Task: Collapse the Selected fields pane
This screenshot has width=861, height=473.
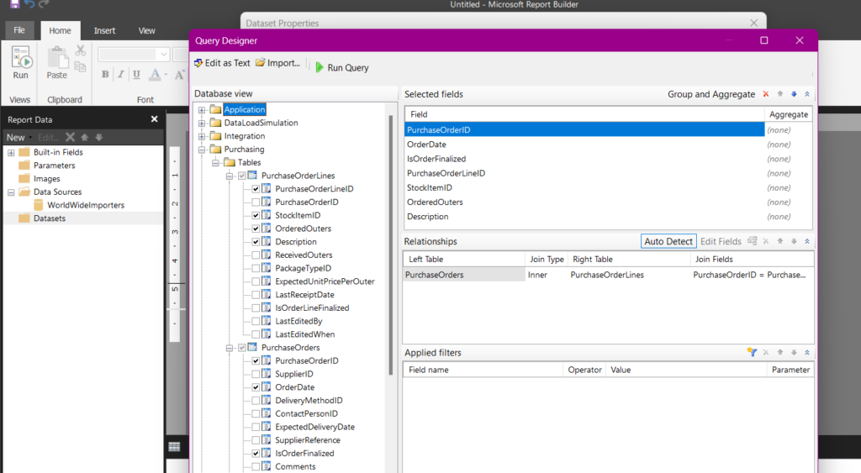Action: (x=807, y=94)
